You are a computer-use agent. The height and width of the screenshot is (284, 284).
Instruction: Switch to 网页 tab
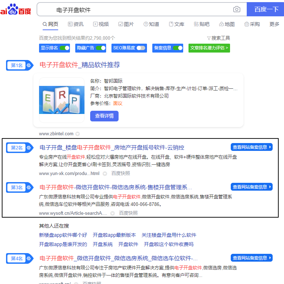click(50, 24)
